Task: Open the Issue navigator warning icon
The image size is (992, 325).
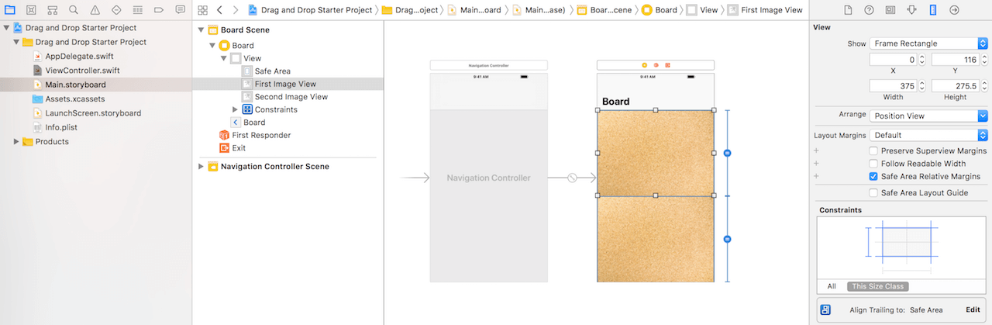Action: (95, 10)
